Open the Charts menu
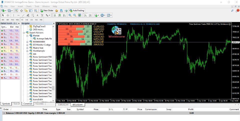Image resolution: width=240 pixels, height=121 pixels. click(29, 6)
